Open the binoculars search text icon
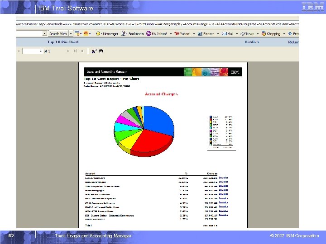This screenshot has width=326, height=244. [x=101, y=51]
